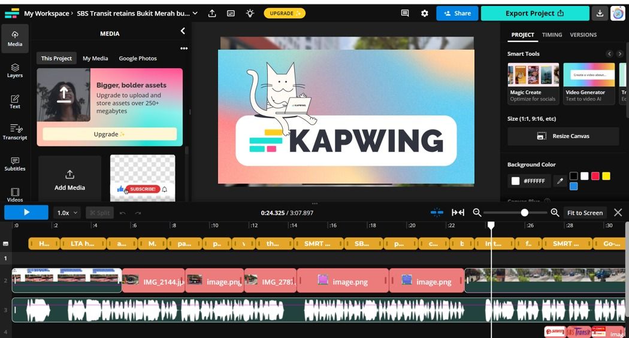629x338 pixels.
Task: Click the Kapwing logo home icon
Action: tap(12, 13)
